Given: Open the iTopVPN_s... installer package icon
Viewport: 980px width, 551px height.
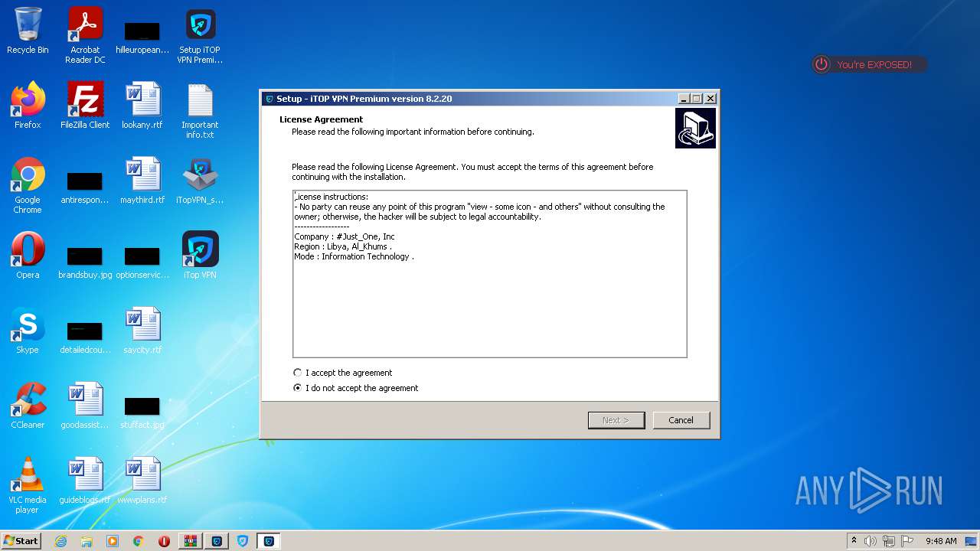Looking at the screenshot, I should point(200,181).
